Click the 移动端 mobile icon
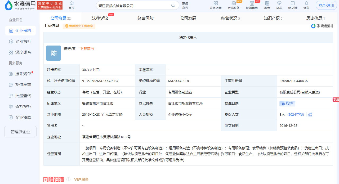Viewport: 339px width, 184px height. (293, 3)
